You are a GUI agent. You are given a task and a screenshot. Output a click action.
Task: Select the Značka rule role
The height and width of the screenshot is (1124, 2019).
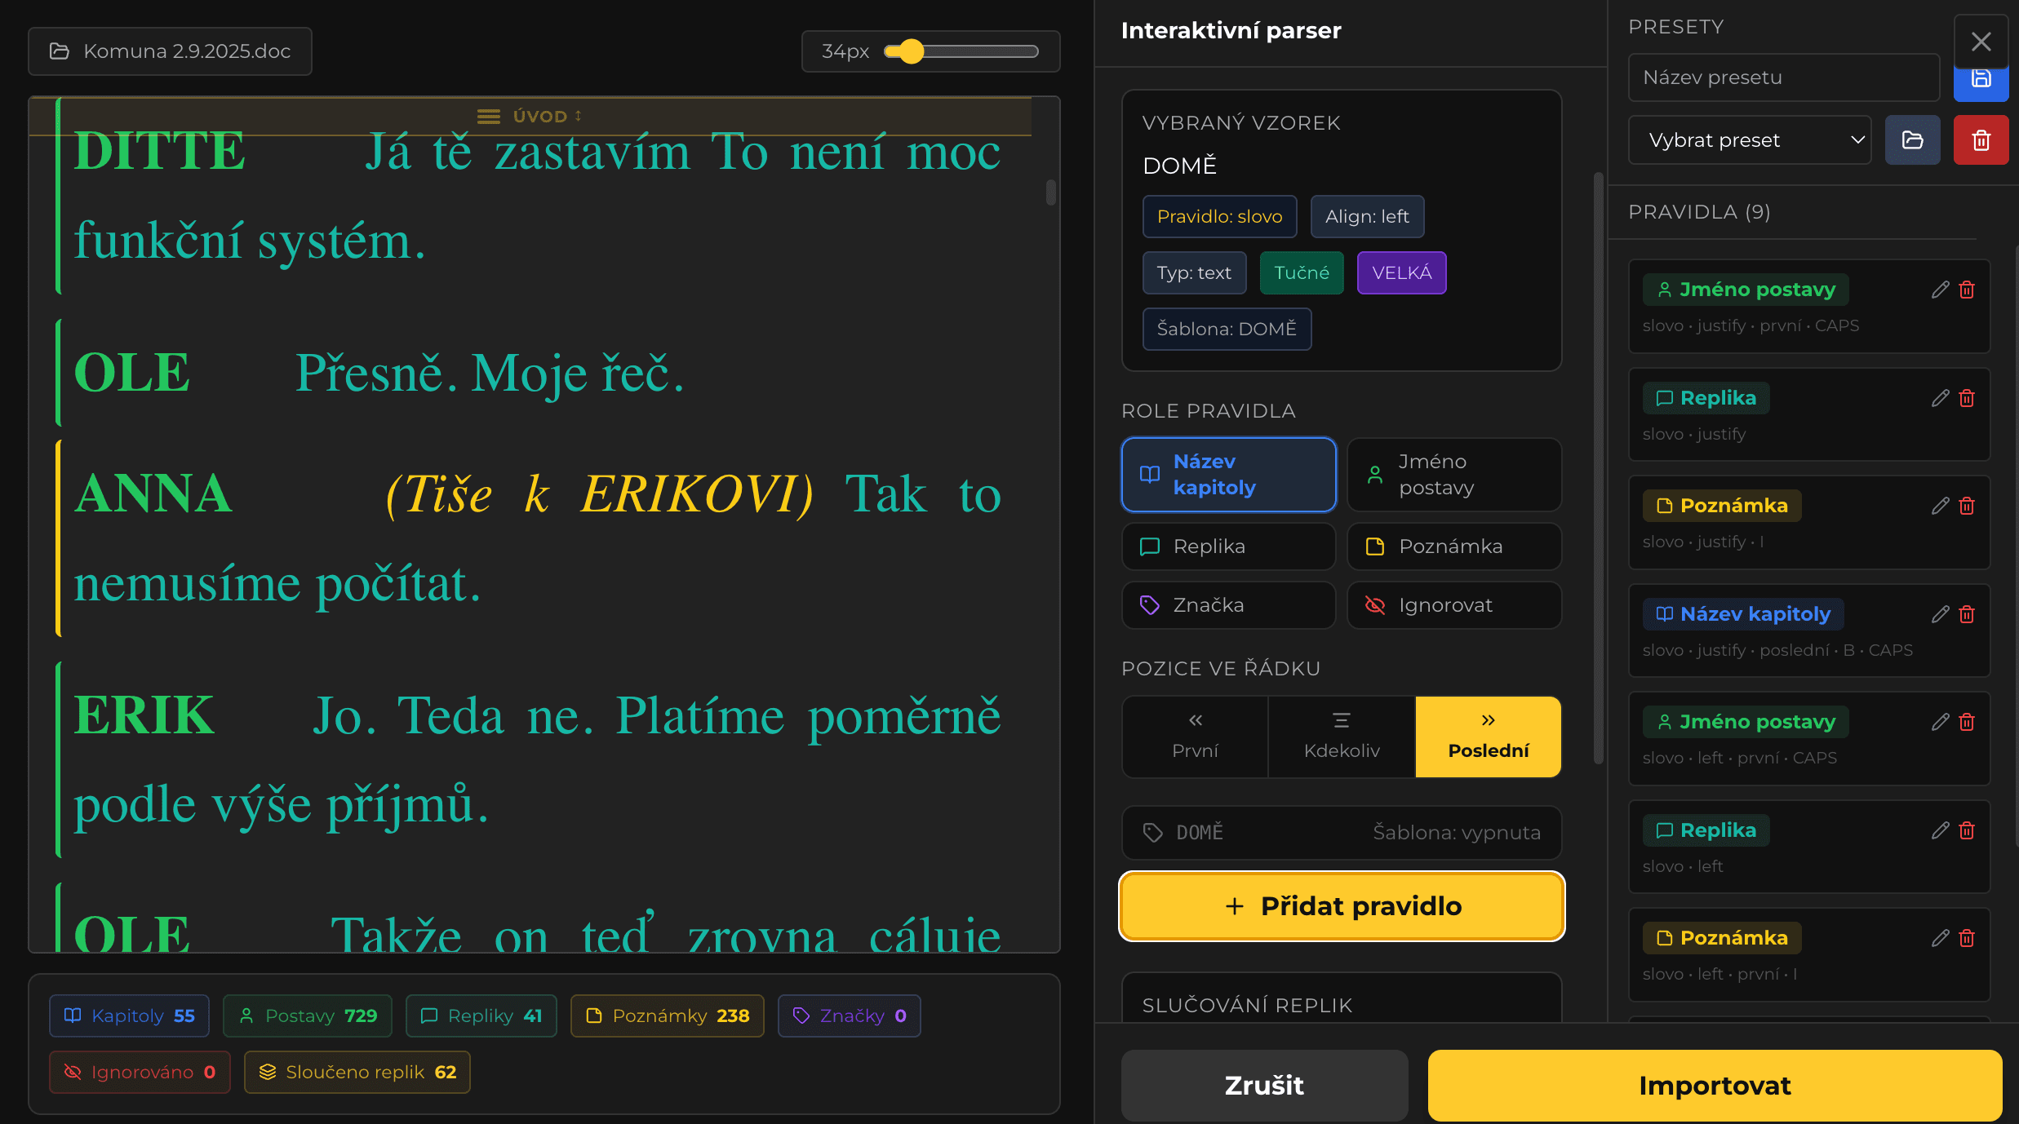(1228, 605)
